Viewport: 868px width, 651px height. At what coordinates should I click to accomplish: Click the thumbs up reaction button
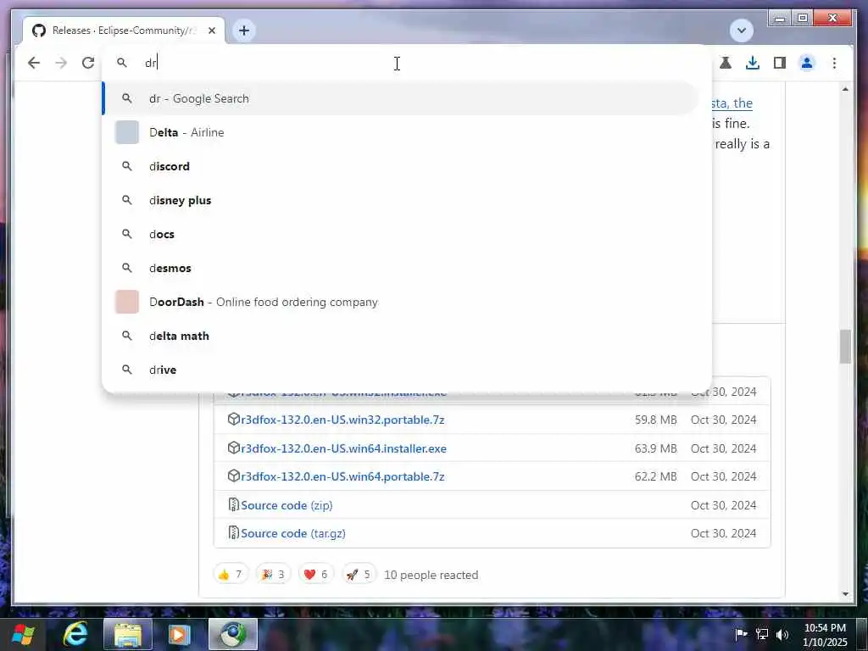[x=231, y=575]
